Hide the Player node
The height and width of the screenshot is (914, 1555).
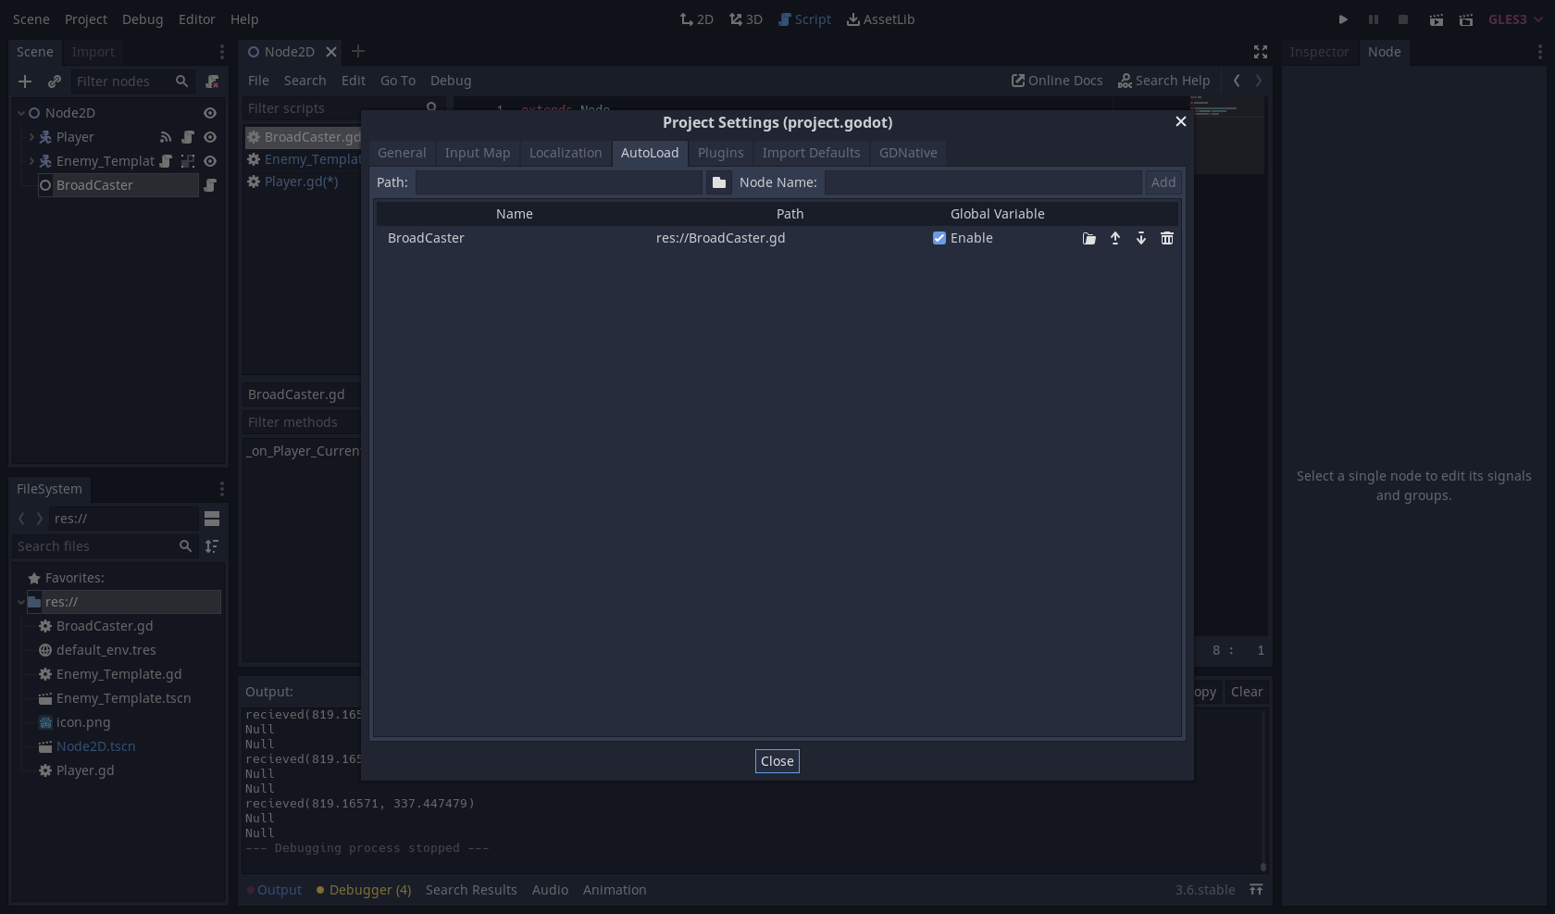tap(210, 137)
